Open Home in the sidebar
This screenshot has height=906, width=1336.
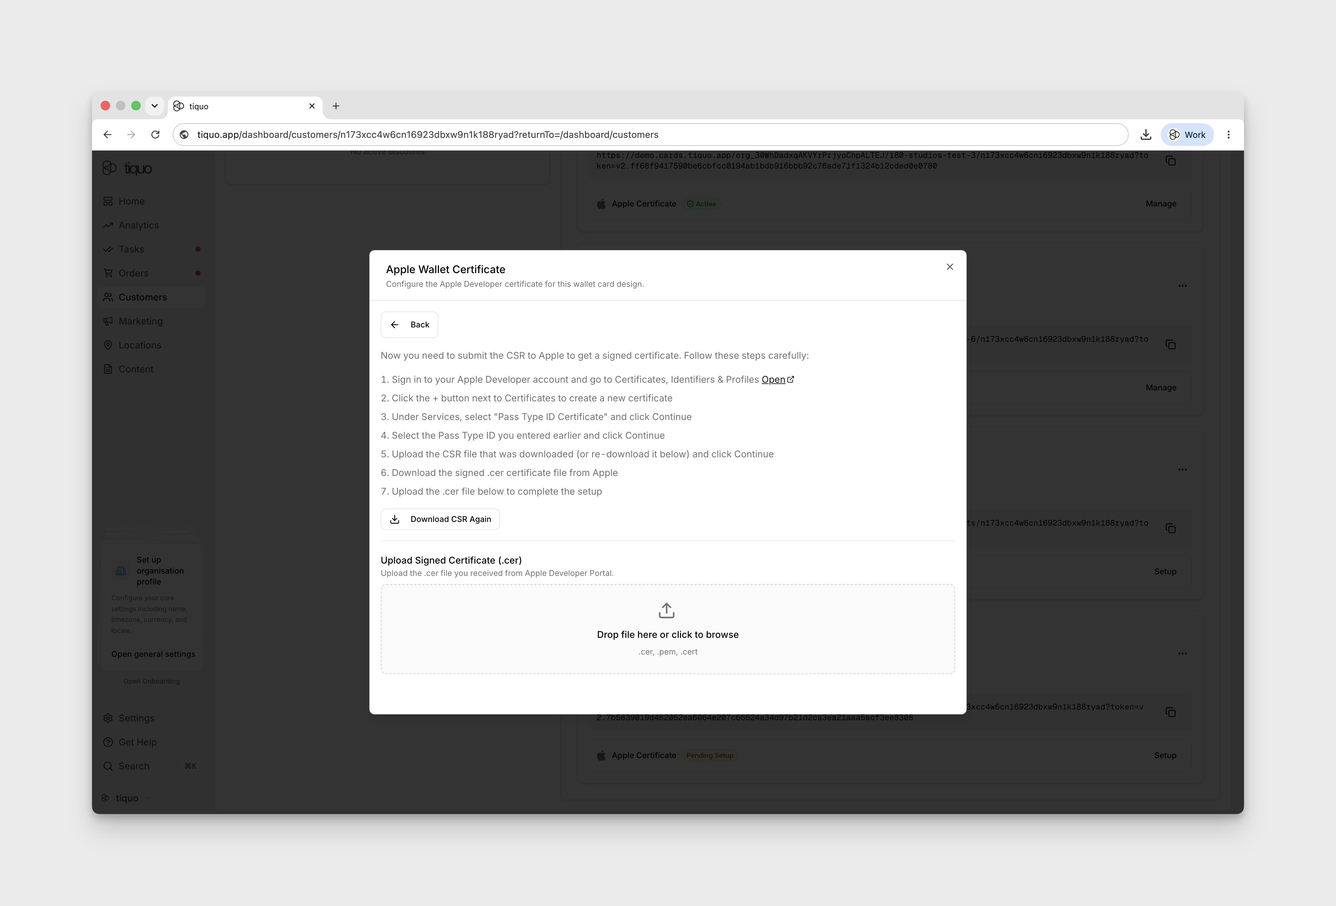tap(152, 201)
